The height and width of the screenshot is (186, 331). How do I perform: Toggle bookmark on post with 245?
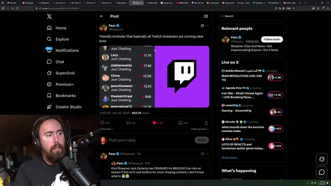pyautogui.click(x=180, y=123)
